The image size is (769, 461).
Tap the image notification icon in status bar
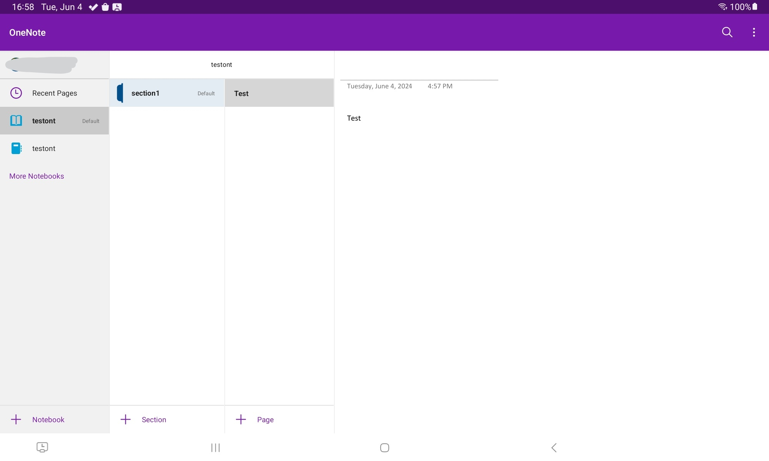tap(117, 7)
